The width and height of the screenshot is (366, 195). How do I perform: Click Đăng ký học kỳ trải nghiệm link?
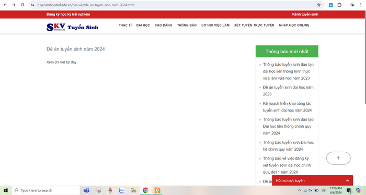tap(68, 14)
